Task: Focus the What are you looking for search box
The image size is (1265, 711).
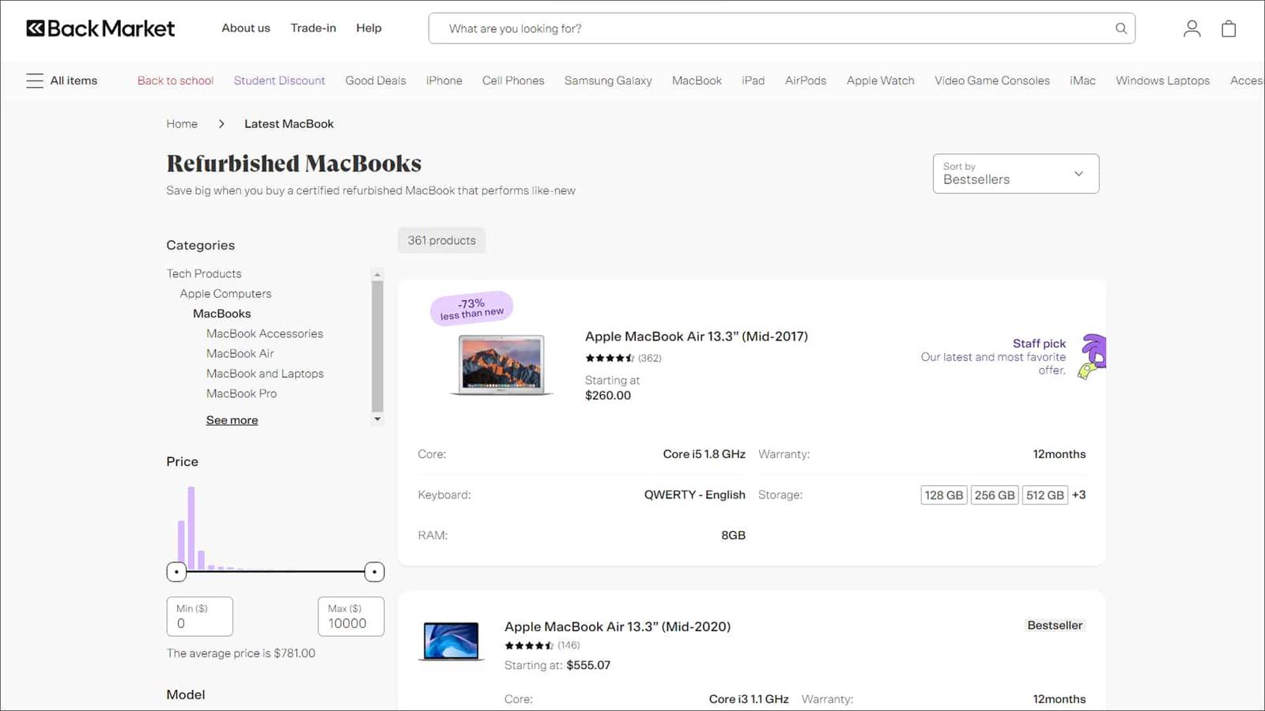Action: point(782,28)
